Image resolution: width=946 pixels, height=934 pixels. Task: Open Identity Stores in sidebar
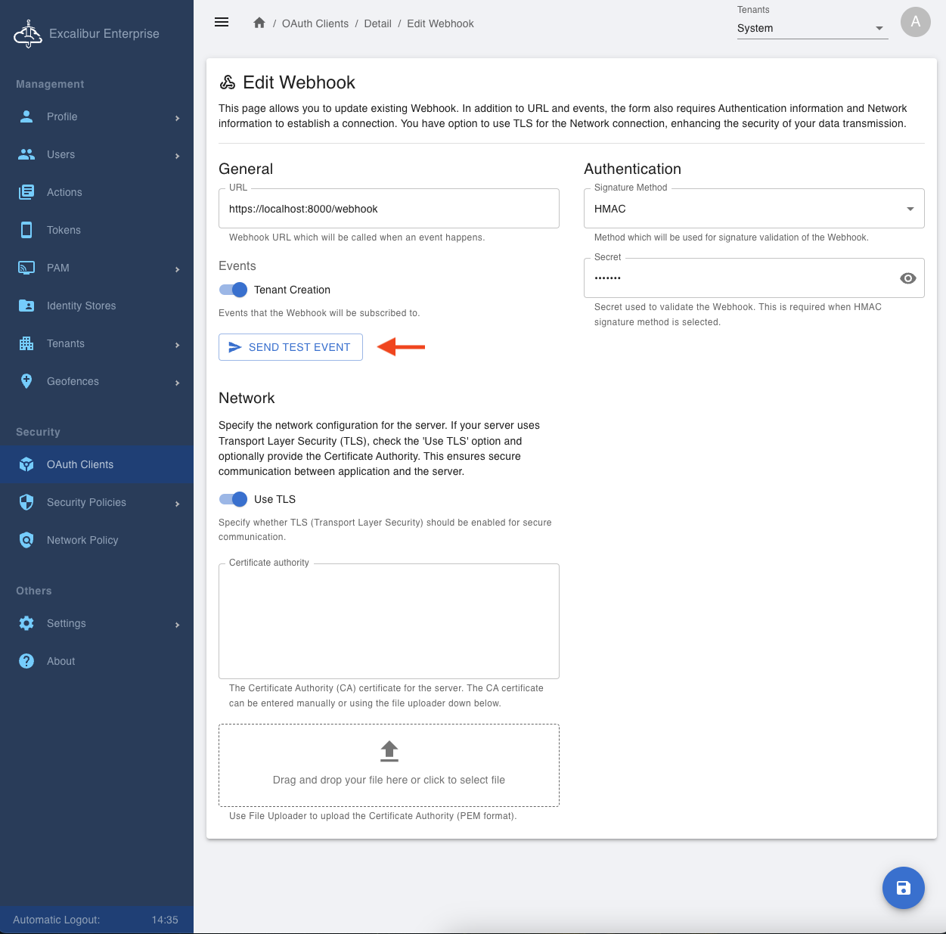coord(81,306)
